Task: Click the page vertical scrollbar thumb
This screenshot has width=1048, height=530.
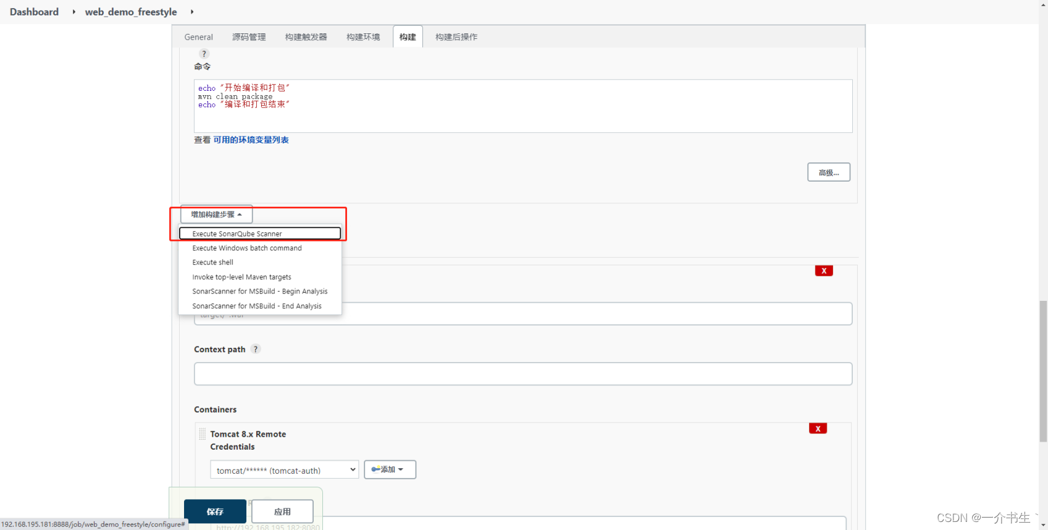Action: [1043, 371]
